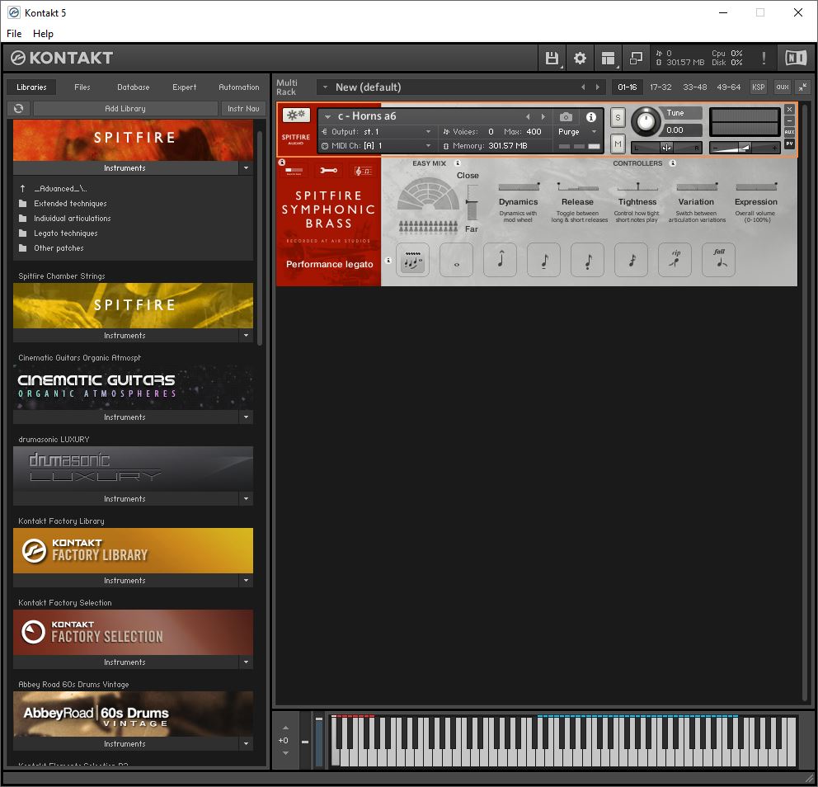Viewport: 818px width, 787px height.
Task: Toggle the AUX sends button on instrument
Action: click(789, 132)
